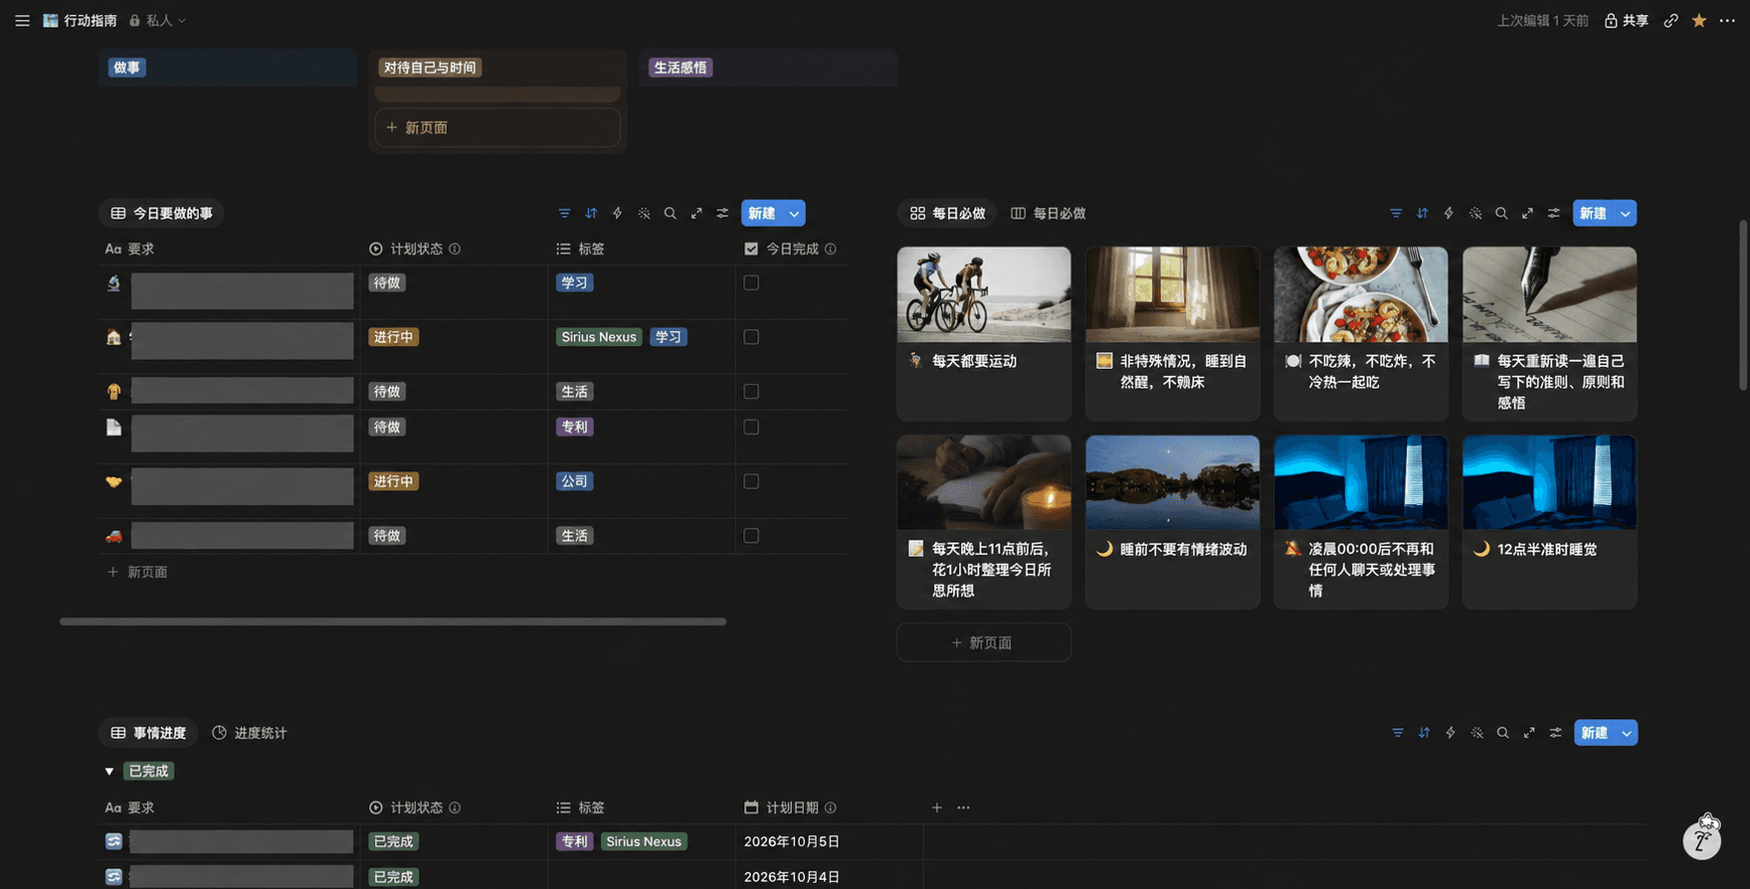Click the 共享 share button
The image size is (1750, 889).
pyautogui.click(x=1627, y=20)
